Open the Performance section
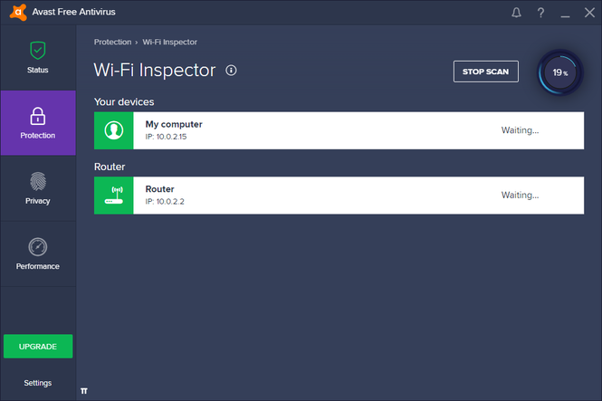This screenshot has height=401, width=602. pos(38,254)
